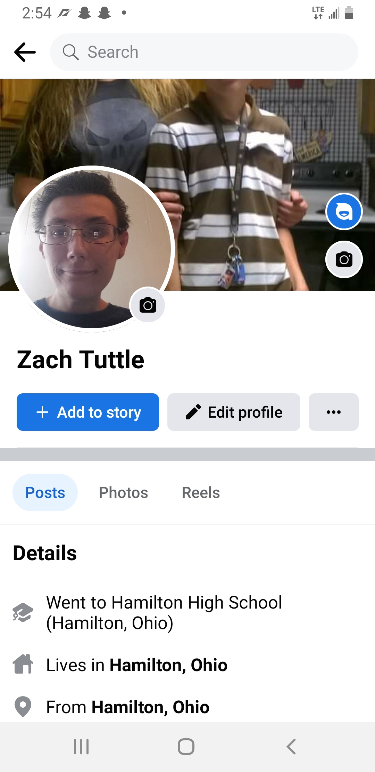
Task: Tap the location pin icon
Action: point(23,707)
